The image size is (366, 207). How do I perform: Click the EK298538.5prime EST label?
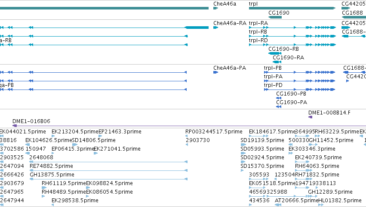tap(75, 201)
